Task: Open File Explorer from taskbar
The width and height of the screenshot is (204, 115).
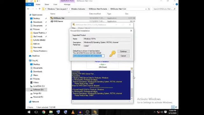Action: coord(51,112)
